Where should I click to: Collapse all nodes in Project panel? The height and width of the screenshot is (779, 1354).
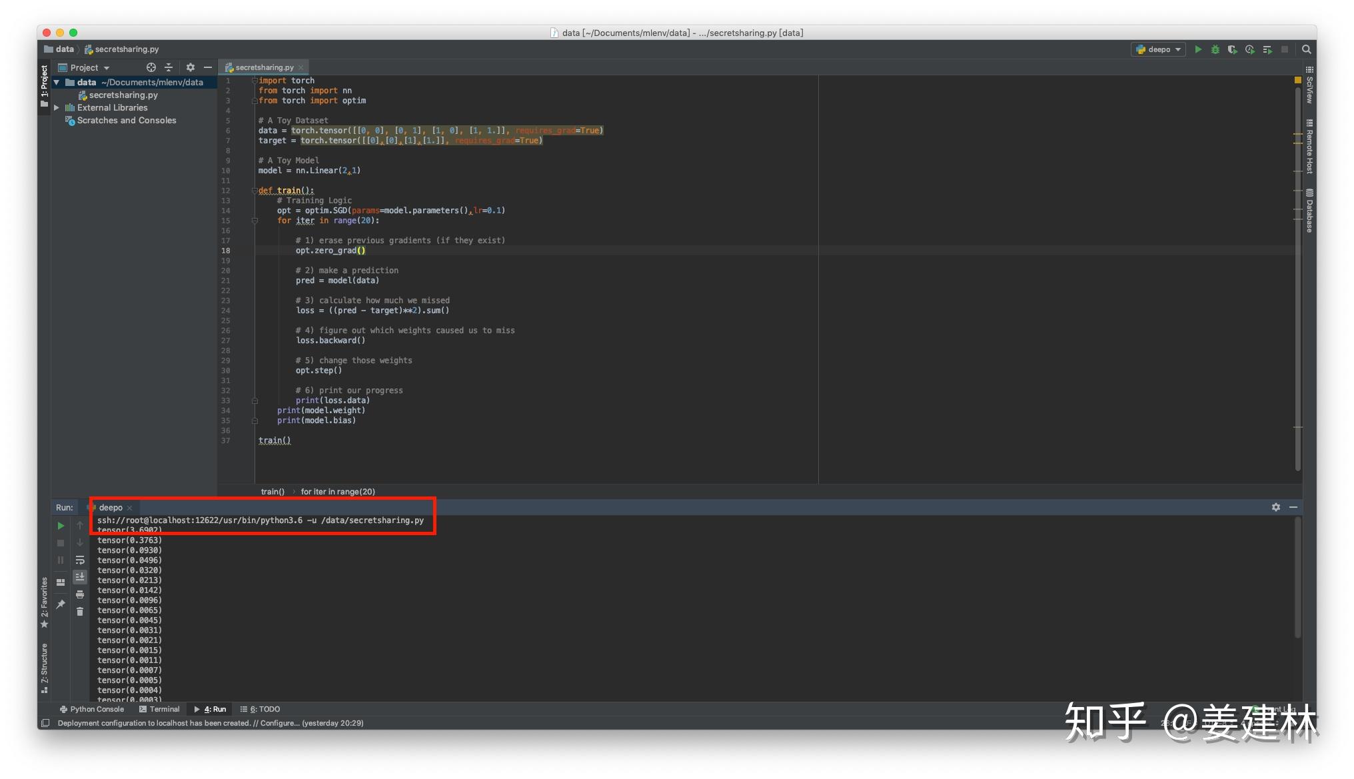point(169,67)
